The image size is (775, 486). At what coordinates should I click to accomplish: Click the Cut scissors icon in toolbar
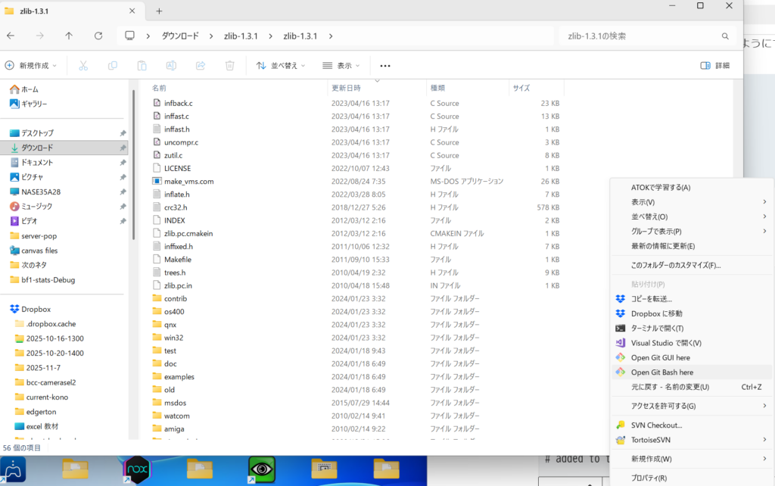tap(84, 66)
